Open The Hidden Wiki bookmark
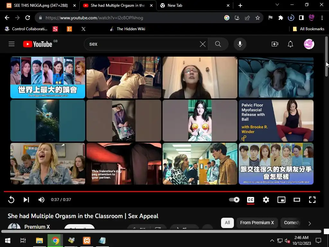Screen dimensions: 329x247 tap(128, 29)
